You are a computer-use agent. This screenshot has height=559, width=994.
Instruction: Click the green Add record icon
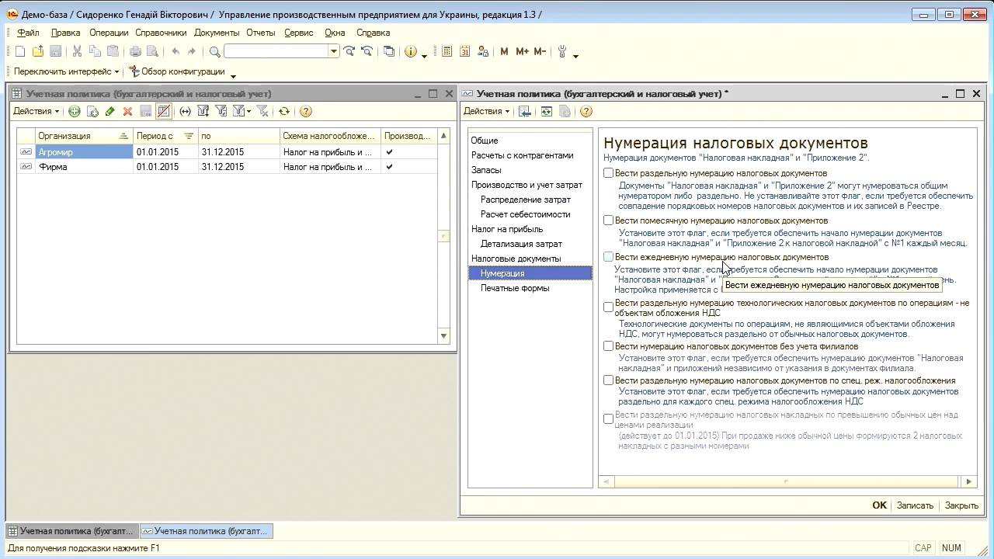pyautogui.click(x=75, y=111)
